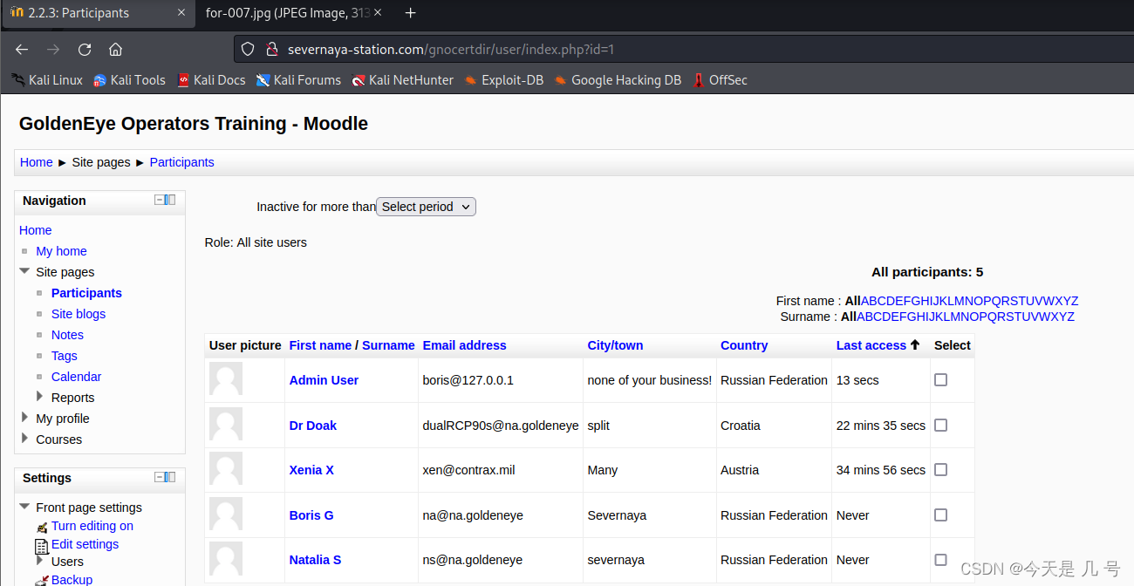Close the 2.2.3: Participants tab
The height and width of the screenshot is (586, 1134).
click(x=181, y=13)
